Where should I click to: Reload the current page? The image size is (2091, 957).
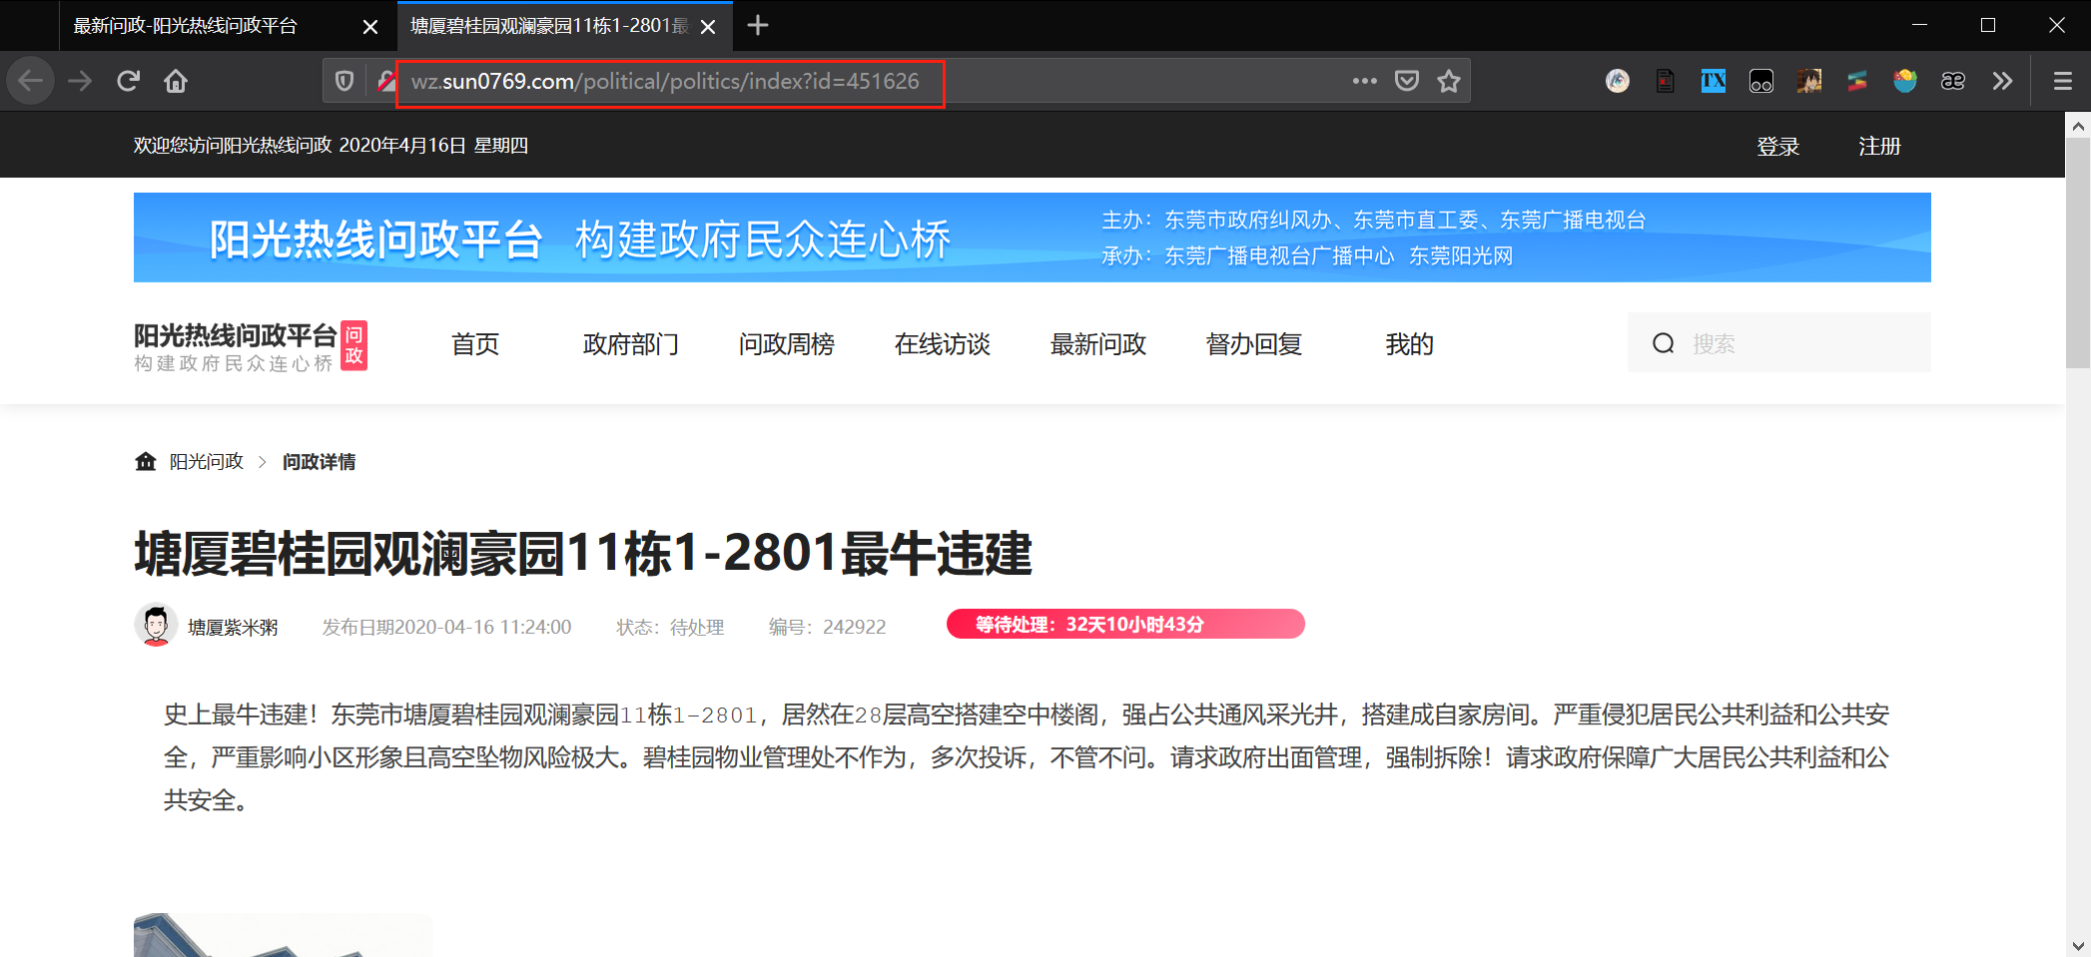point(128,81)
